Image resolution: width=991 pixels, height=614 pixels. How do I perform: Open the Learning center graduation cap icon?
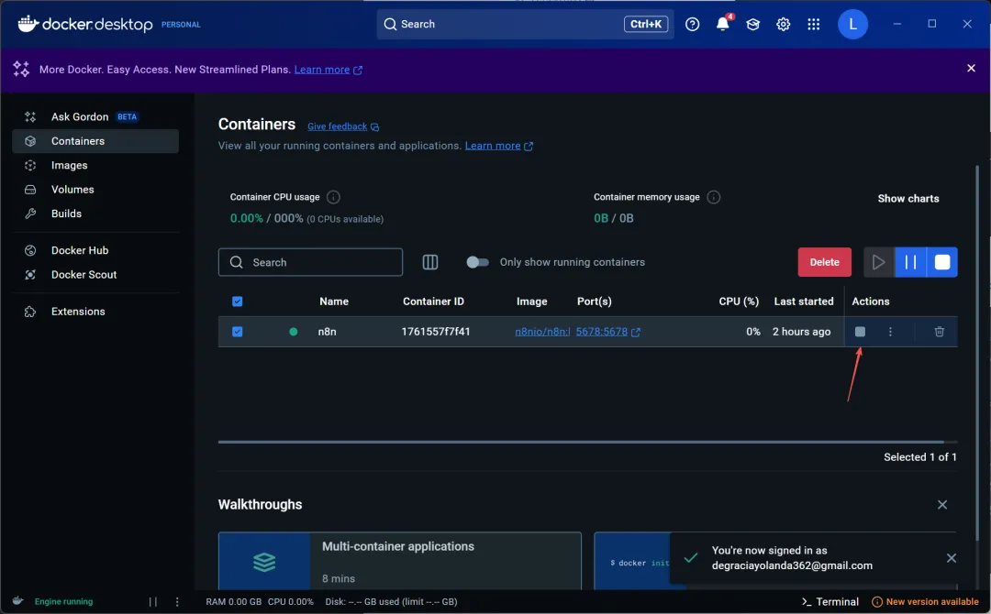tap(752, 24)
